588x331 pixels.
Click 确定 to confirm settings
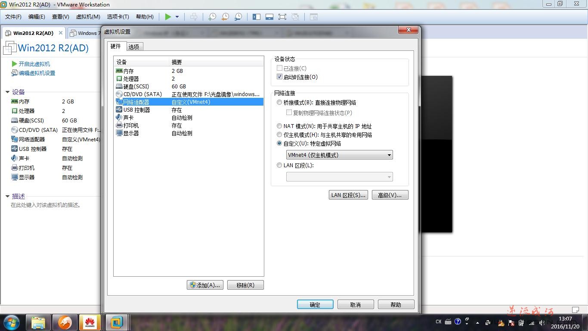pos(315,305)
